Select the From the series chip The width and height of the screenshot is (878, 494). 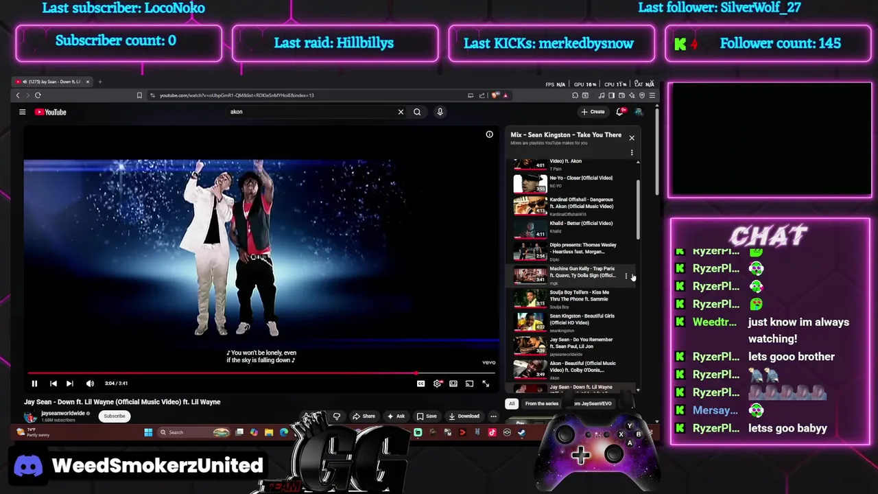[x=541, y=403]
